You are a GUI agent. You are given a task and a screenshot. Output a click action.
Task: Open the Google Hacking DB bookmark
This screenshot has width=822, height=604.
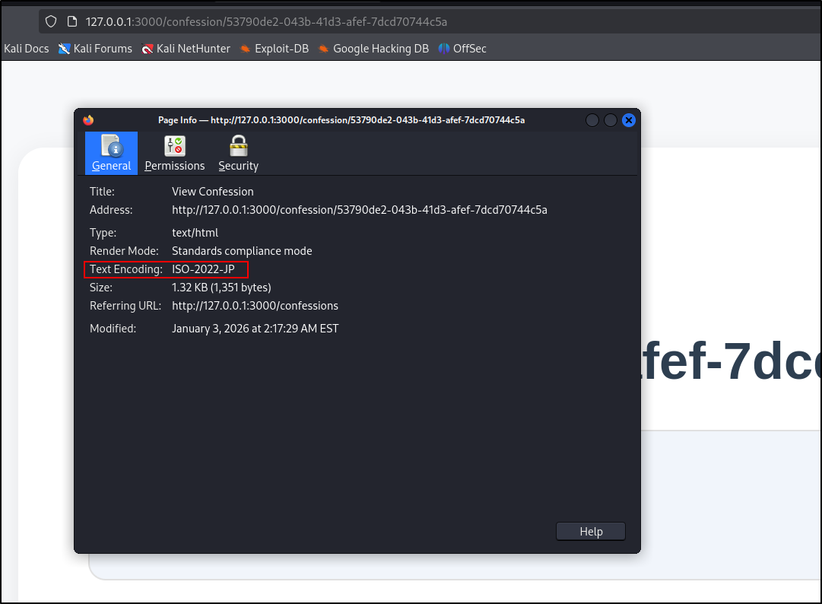click(373, 49)
